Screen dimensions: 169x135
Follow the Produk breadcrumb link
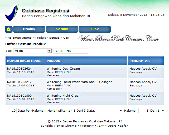tap(41, 38)
